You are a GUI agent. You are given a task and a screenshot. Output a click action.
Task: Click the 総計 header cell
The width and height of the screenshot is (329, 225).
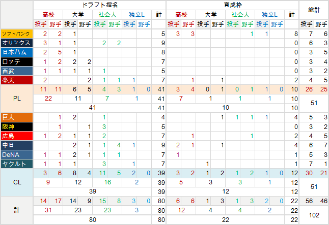pyautogui.click(x=314, y=10)
